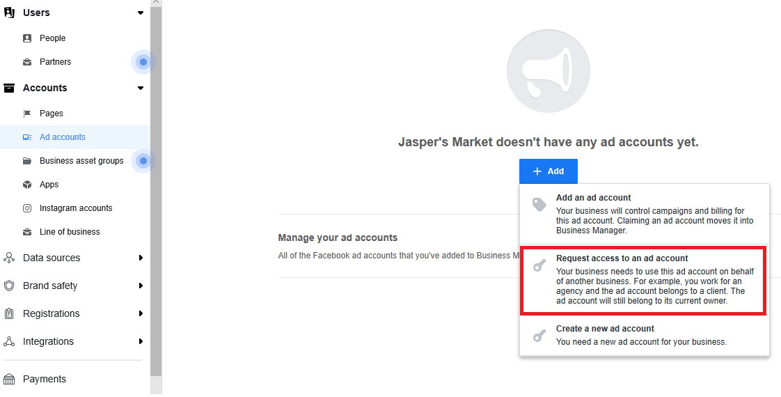Screen dimensions: 781x397
Task: Expand the Brand safety arrow
Action: point(141,286)
